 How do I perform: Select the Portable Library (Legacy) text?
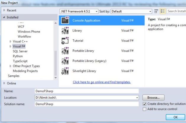pos(89,61)
